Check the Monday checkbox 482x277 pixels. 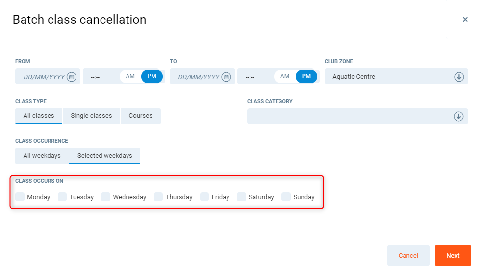(x=20, y=197)
